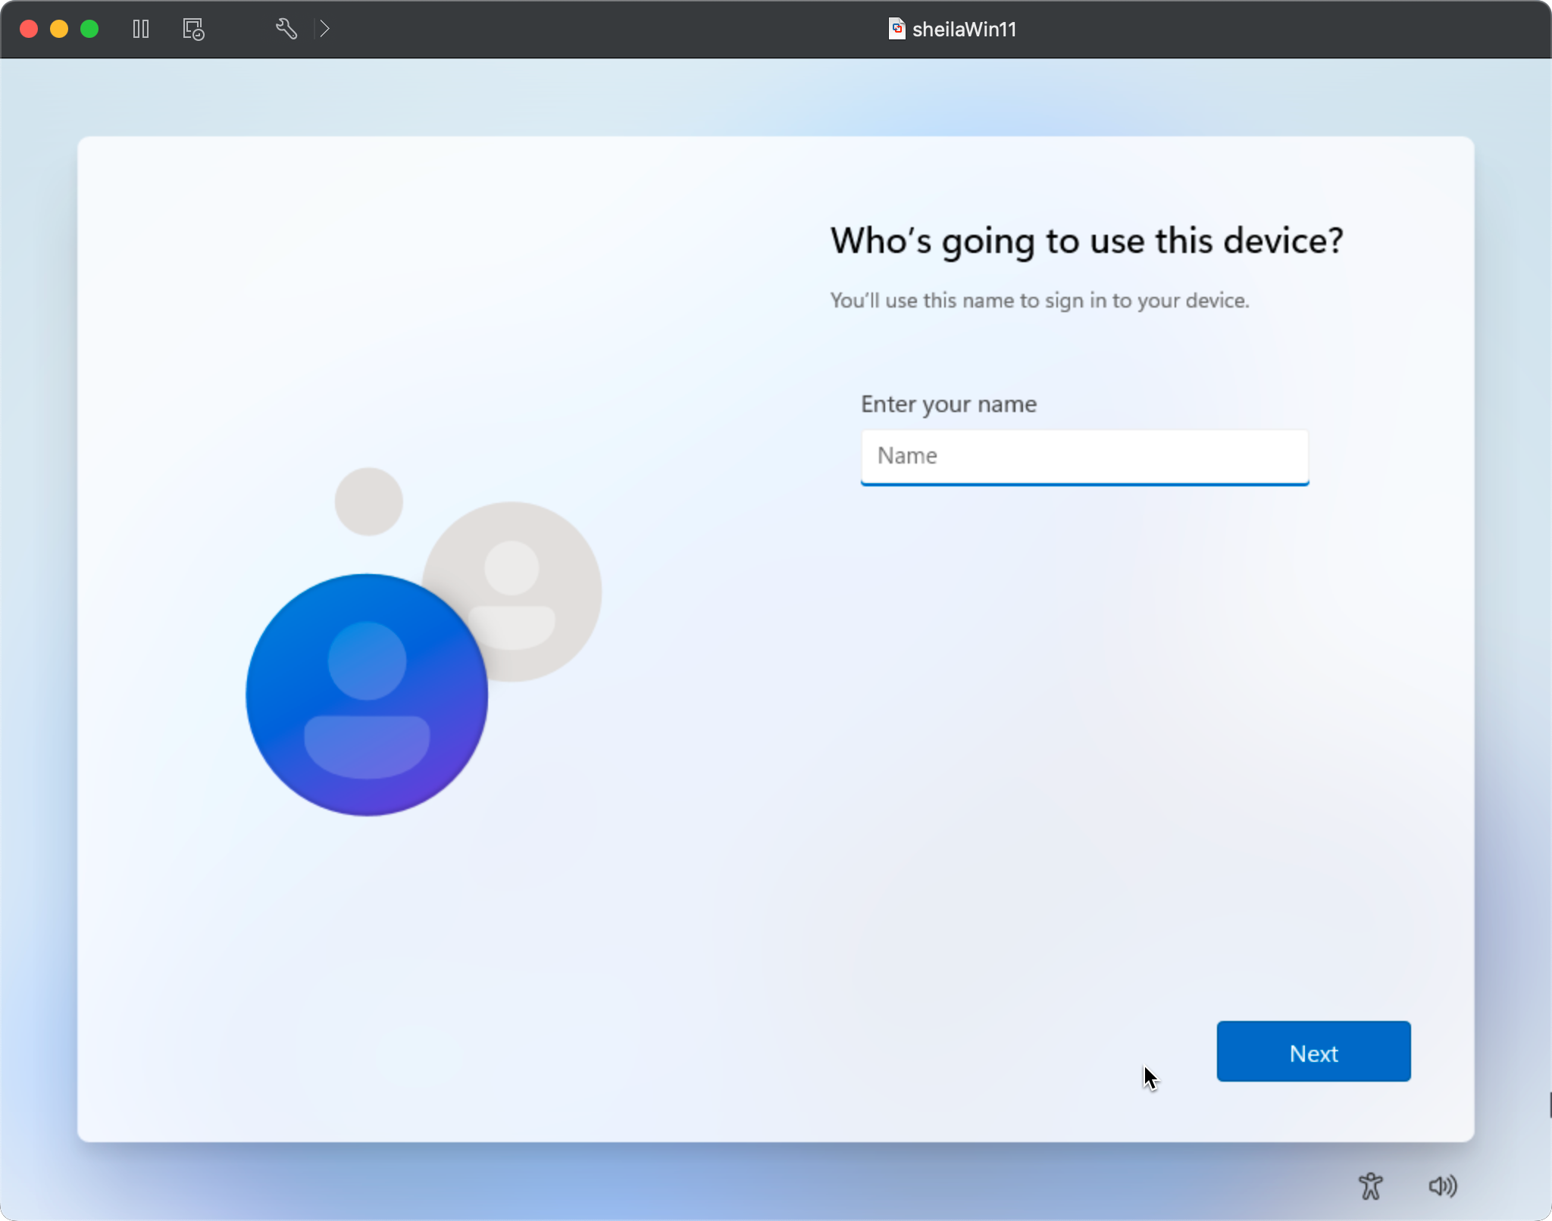Screen dimensions: 1552x1221
Task: Close the VM window with red button
Action: coord(29,29)
